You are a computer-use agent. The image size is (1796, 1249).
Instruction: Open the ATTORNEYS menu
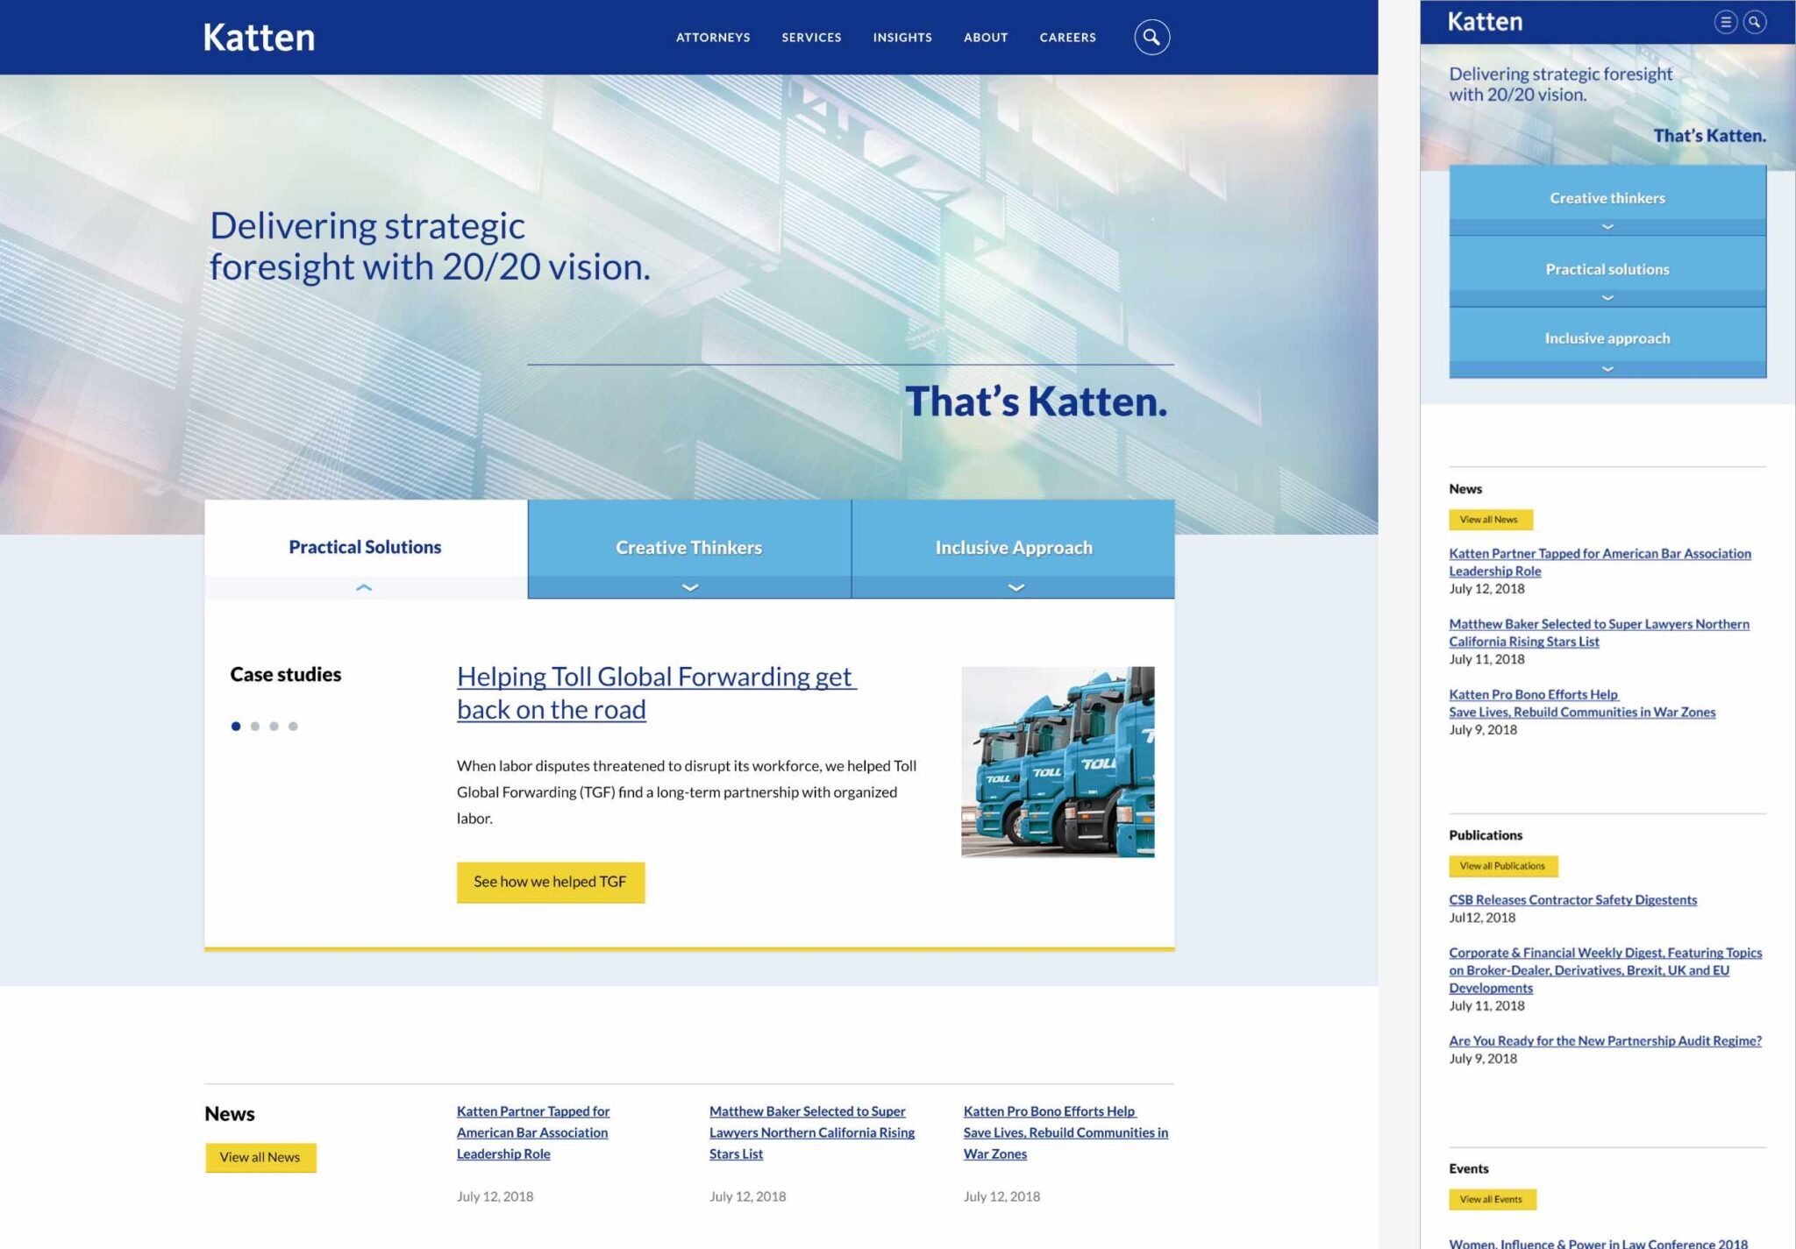point(713,38)
